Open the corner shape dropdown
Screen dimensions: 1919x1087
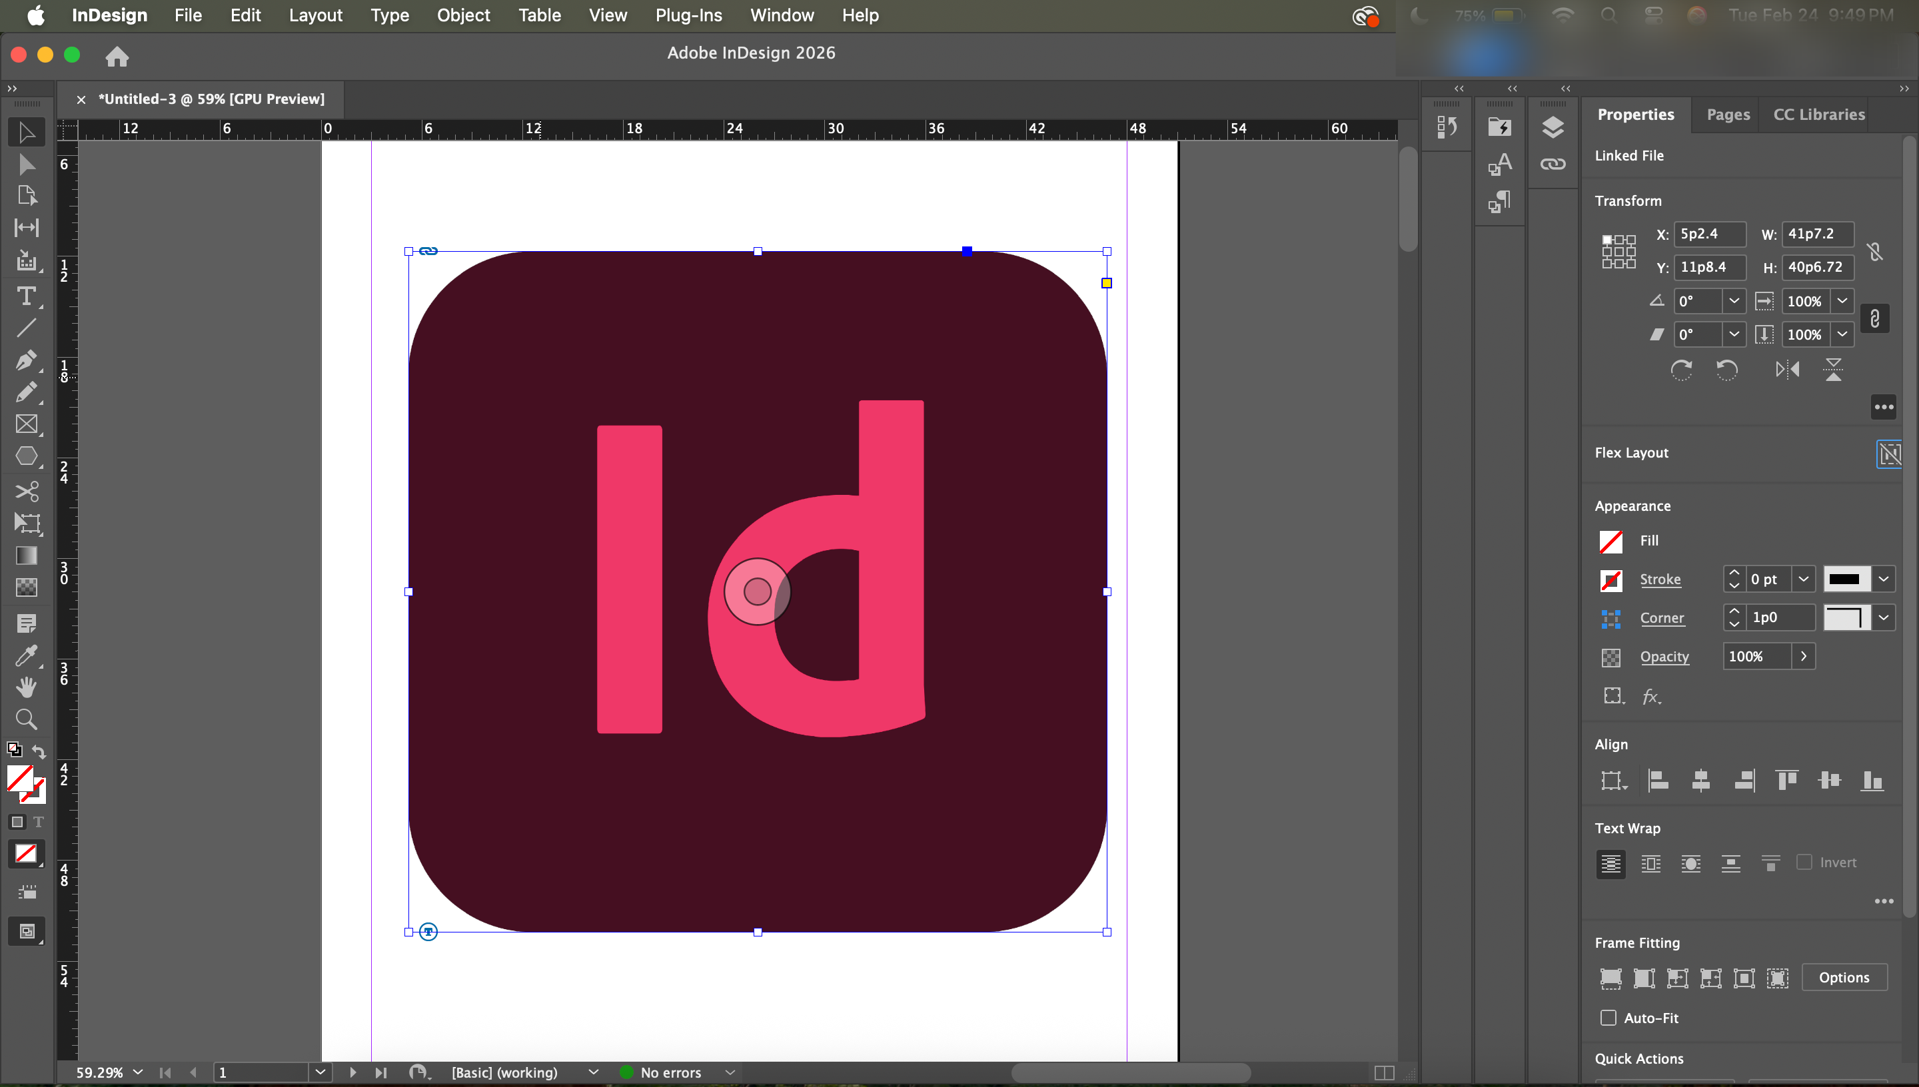pyautogui.click(x=1883, y=618)
